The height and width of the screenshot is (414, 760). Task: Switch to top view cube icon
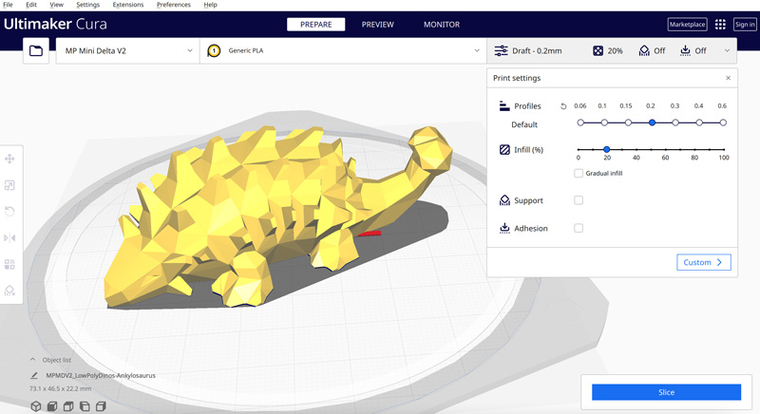tap(68, 406)
